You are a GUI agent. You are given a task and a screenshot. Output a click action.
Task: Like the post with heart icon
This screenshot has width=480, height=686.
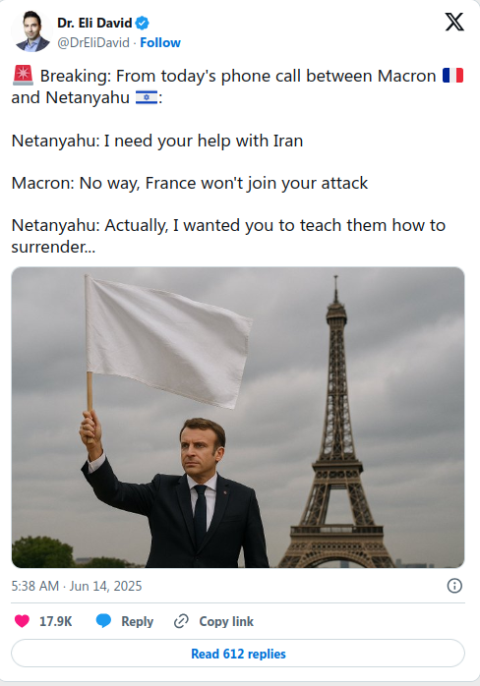click(22, 621)
